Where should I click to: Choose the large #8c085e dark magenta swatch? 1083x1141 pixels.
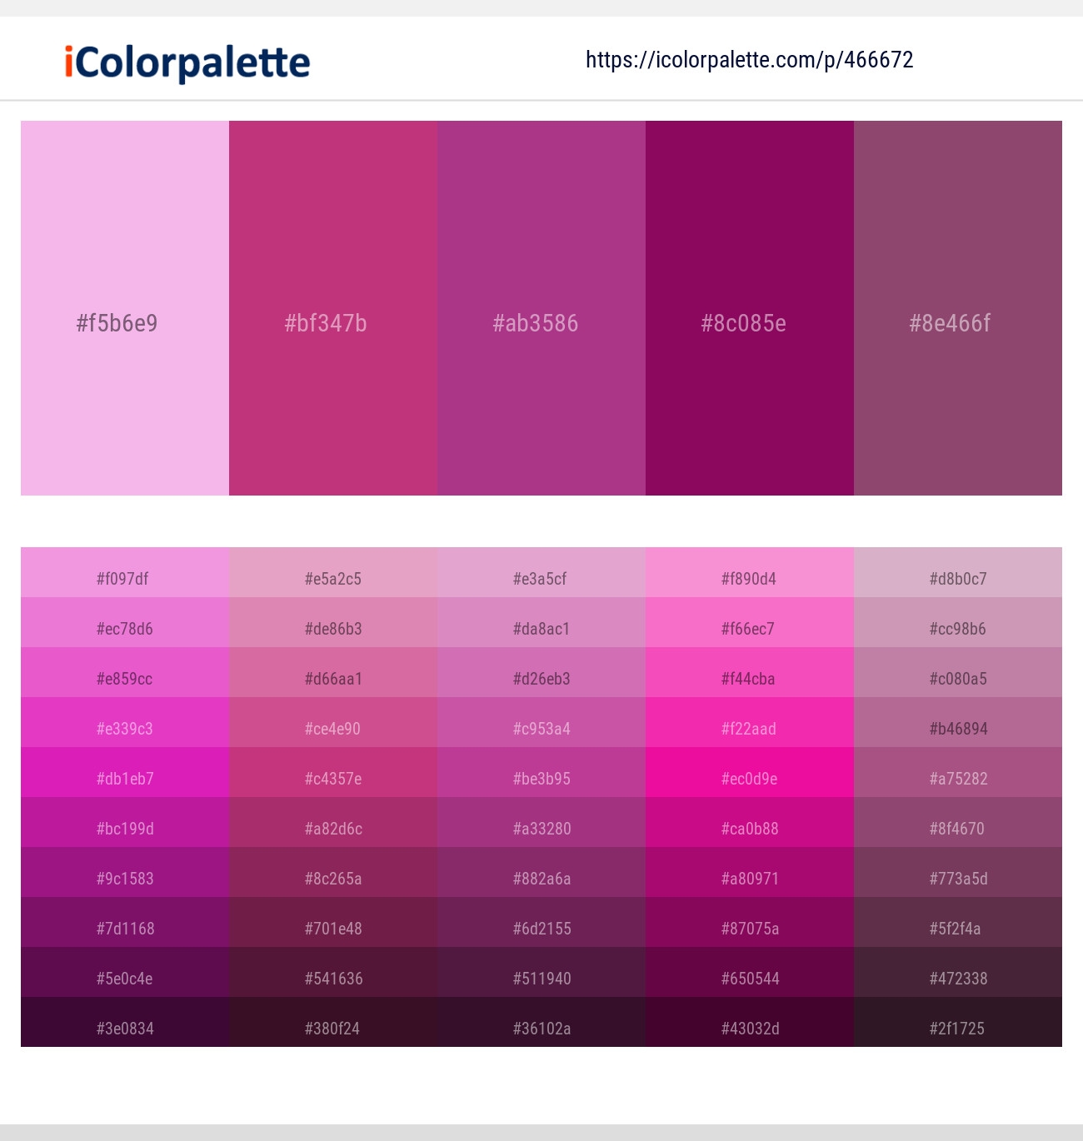[x=750, y=308]
